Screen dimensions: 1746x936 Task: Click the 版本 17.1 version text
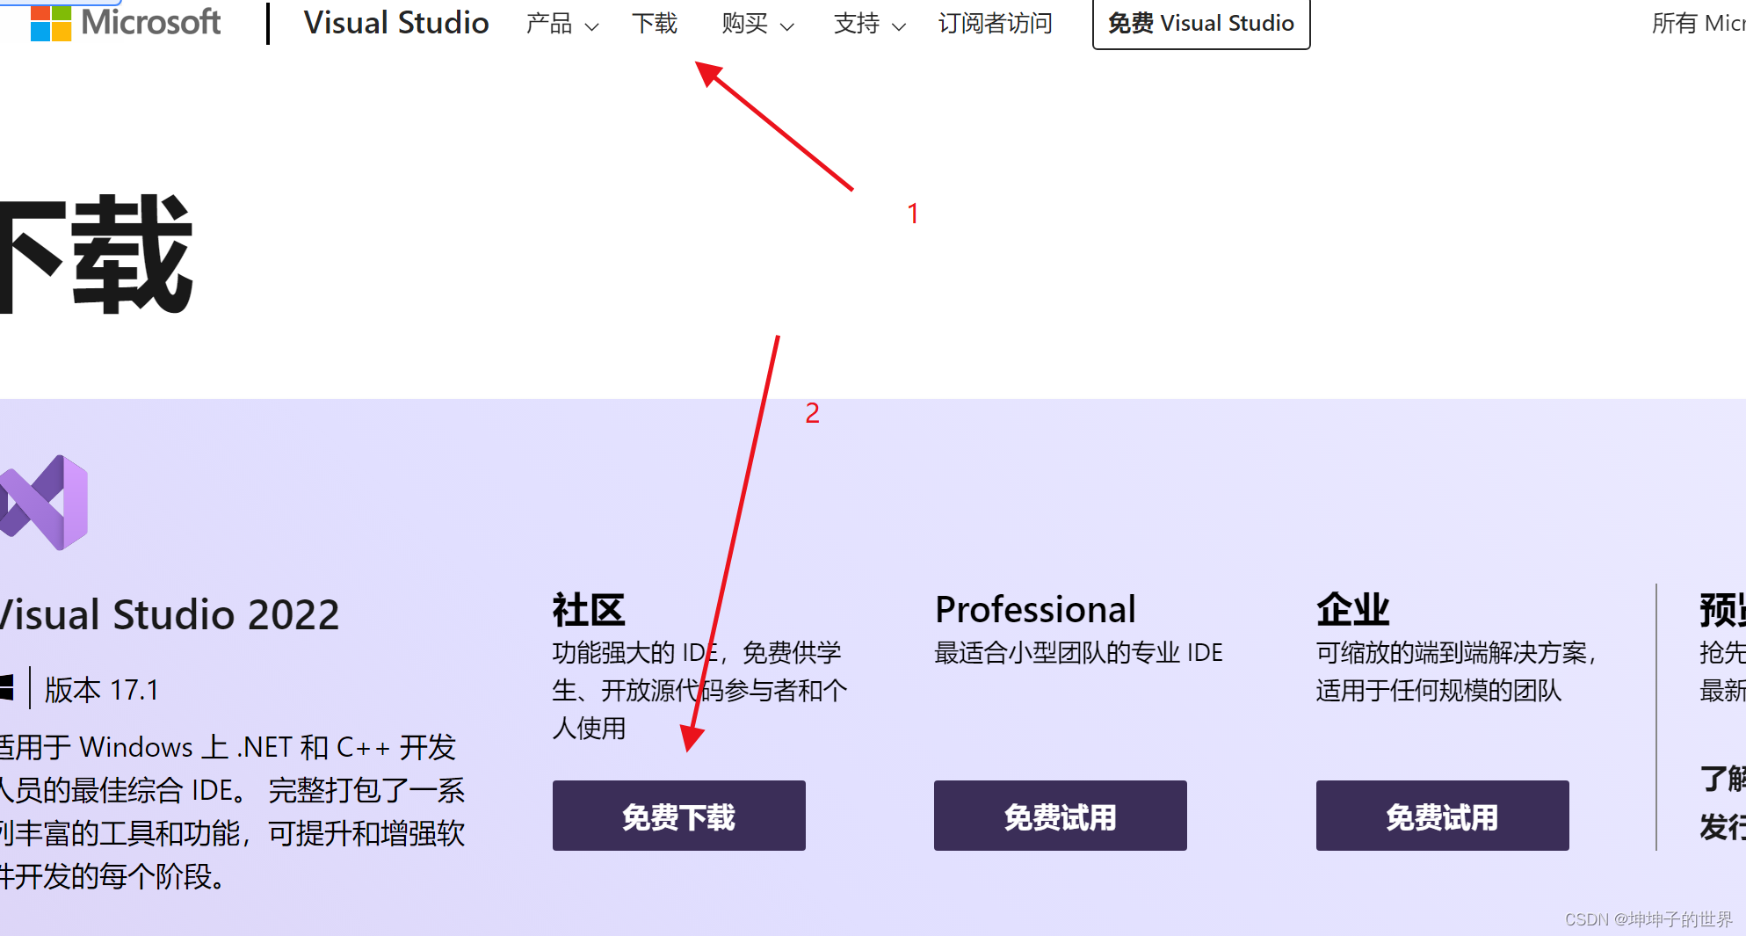tap(102, 690)
